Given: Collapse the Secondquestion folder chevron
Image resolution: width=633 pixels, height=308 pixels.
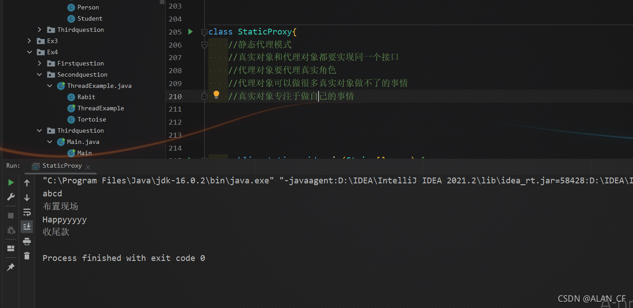Looking at the screenshot, I should click(39, 74).
